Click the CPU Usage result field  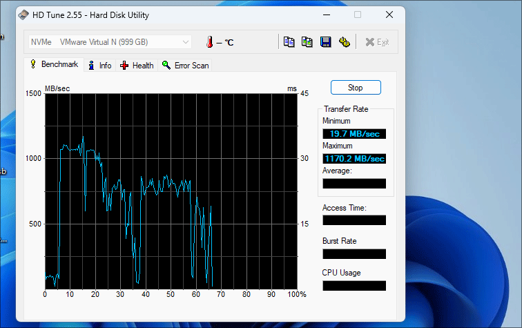tap(354, 285)
